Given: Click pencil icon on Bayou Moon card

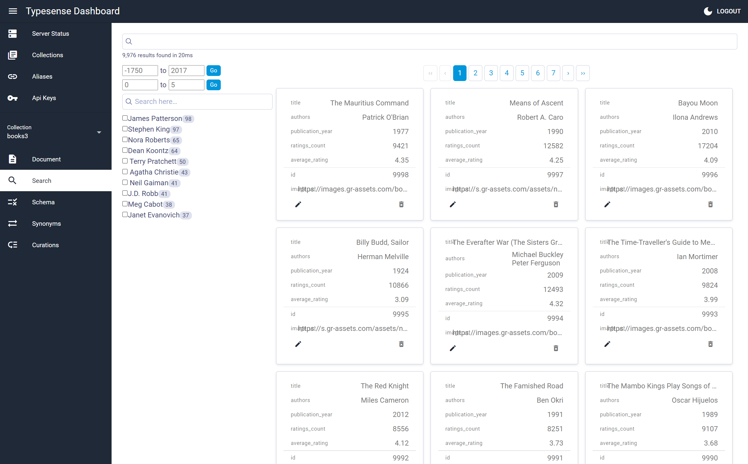Looking at the screenshot, I should click(607, 204).
